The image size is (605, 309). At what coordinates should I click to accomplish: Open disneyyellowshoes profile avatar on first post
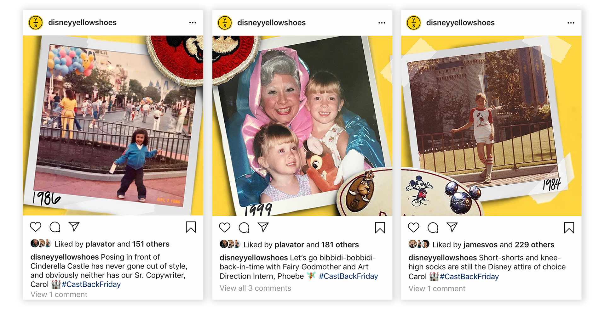tap(36, 23)
